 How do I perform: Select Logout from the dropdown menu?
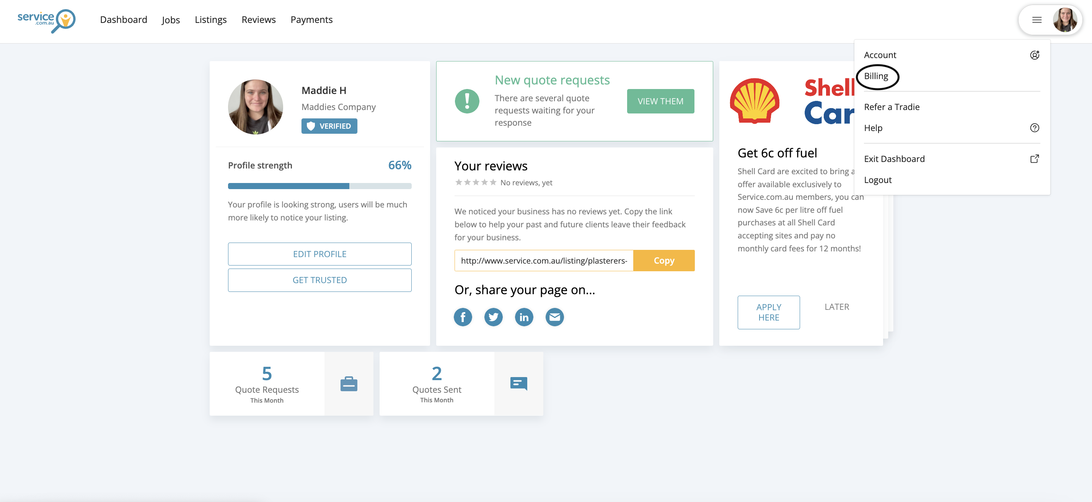877,180
